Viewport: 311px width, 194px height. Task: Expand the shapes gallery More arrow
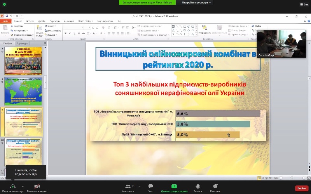(196, 35)
